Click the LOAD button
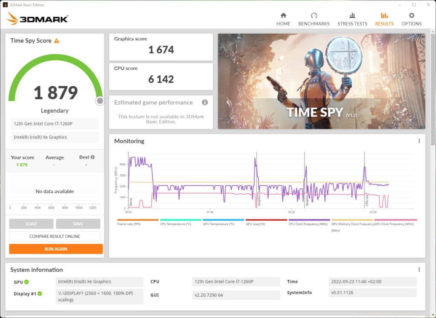The height and width of the screenshot is (318, 436). (x=31, y=224)
